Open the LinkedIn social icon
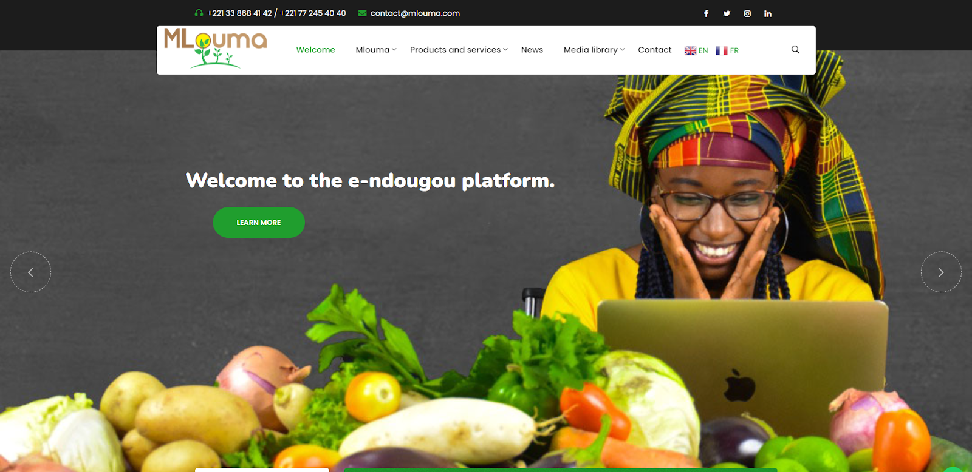 tap(768, 13)
